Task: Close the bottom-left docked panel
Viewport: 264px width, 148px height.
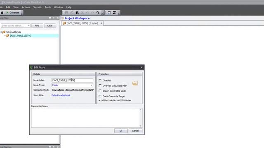Action: 58,147
